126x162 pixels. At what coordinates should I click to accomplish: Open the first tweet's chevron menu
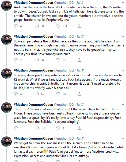coord(123,2)
